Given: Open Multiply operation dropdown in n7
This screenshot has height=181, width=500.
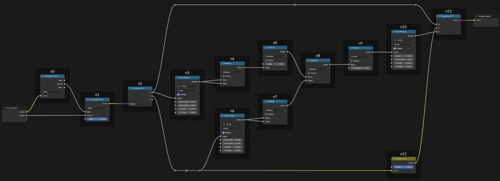Looking at the screenshot, I should (x=275, y=110).
